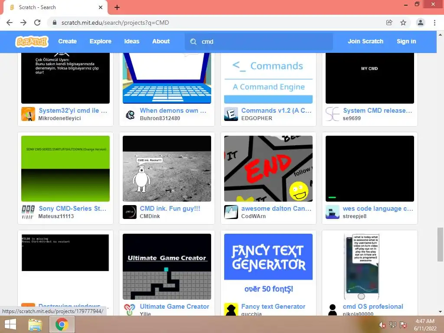Click Mateusz11113's avatar icon

click(28, 212)
